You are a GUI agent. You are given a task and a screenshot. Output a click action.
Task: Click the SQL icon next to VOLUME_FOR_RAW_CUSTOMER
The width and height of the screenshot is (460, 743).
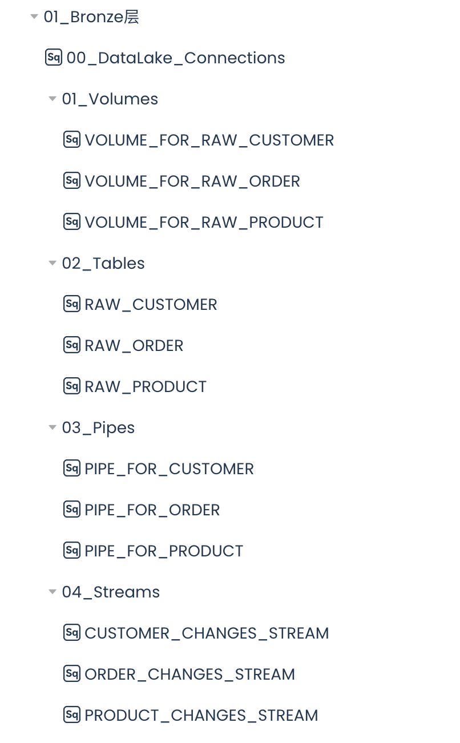pyautogui.click(x=71, y=140)
